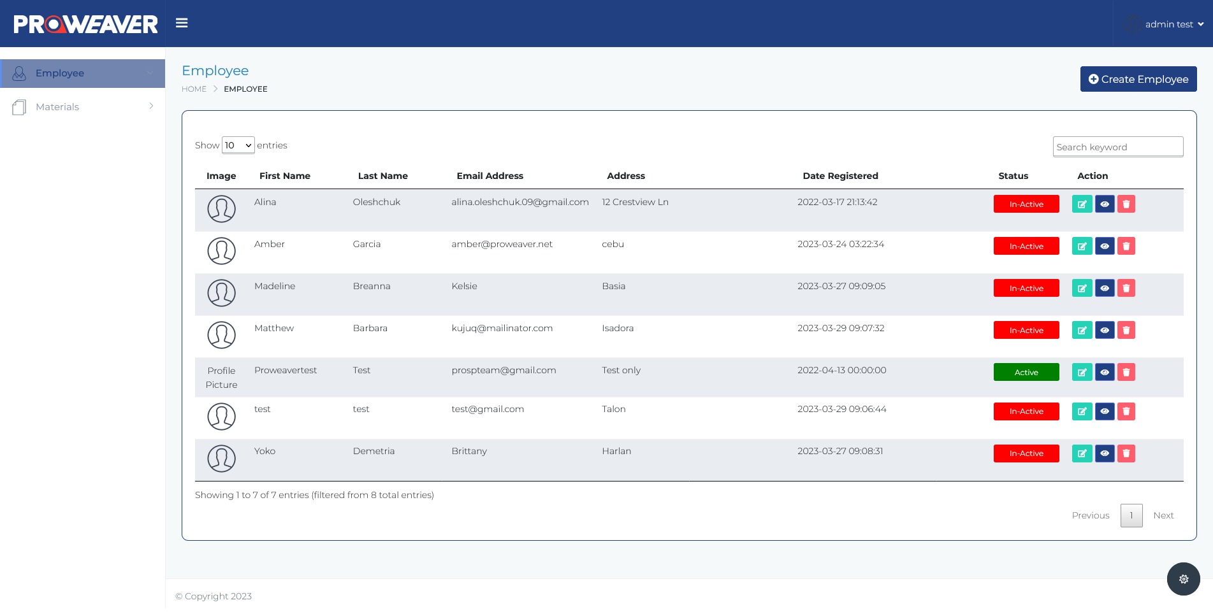Click inside the Search keyword field
The width and height of the screenshot is (1213, 614).
[x=1117, y=146]
